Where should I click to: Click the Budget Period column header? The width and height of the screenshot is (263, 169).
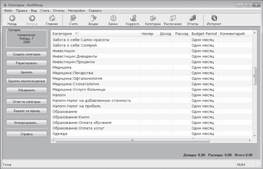click(204, 34)
